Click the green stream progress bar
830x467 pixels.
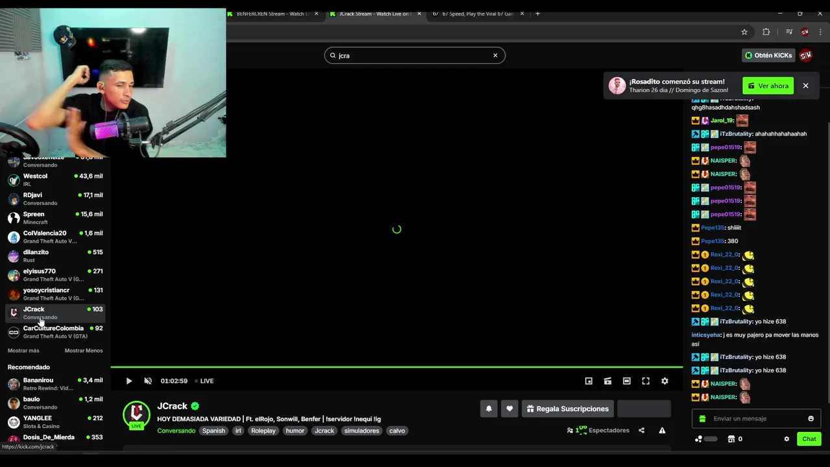[x=396, y=367]
